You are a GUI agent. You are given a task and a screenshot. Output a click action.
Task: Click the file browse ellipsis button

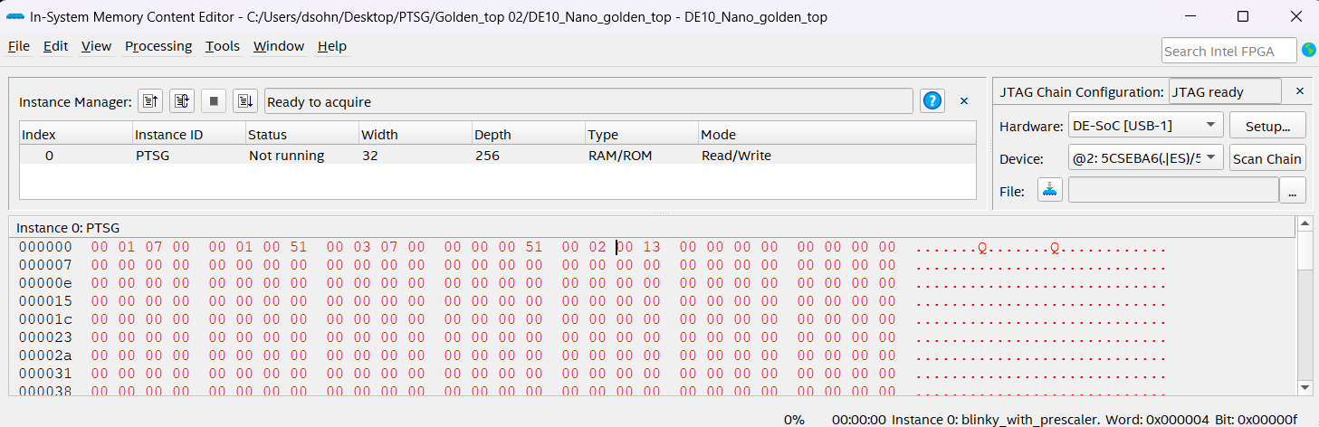[x=1293, y=190]
